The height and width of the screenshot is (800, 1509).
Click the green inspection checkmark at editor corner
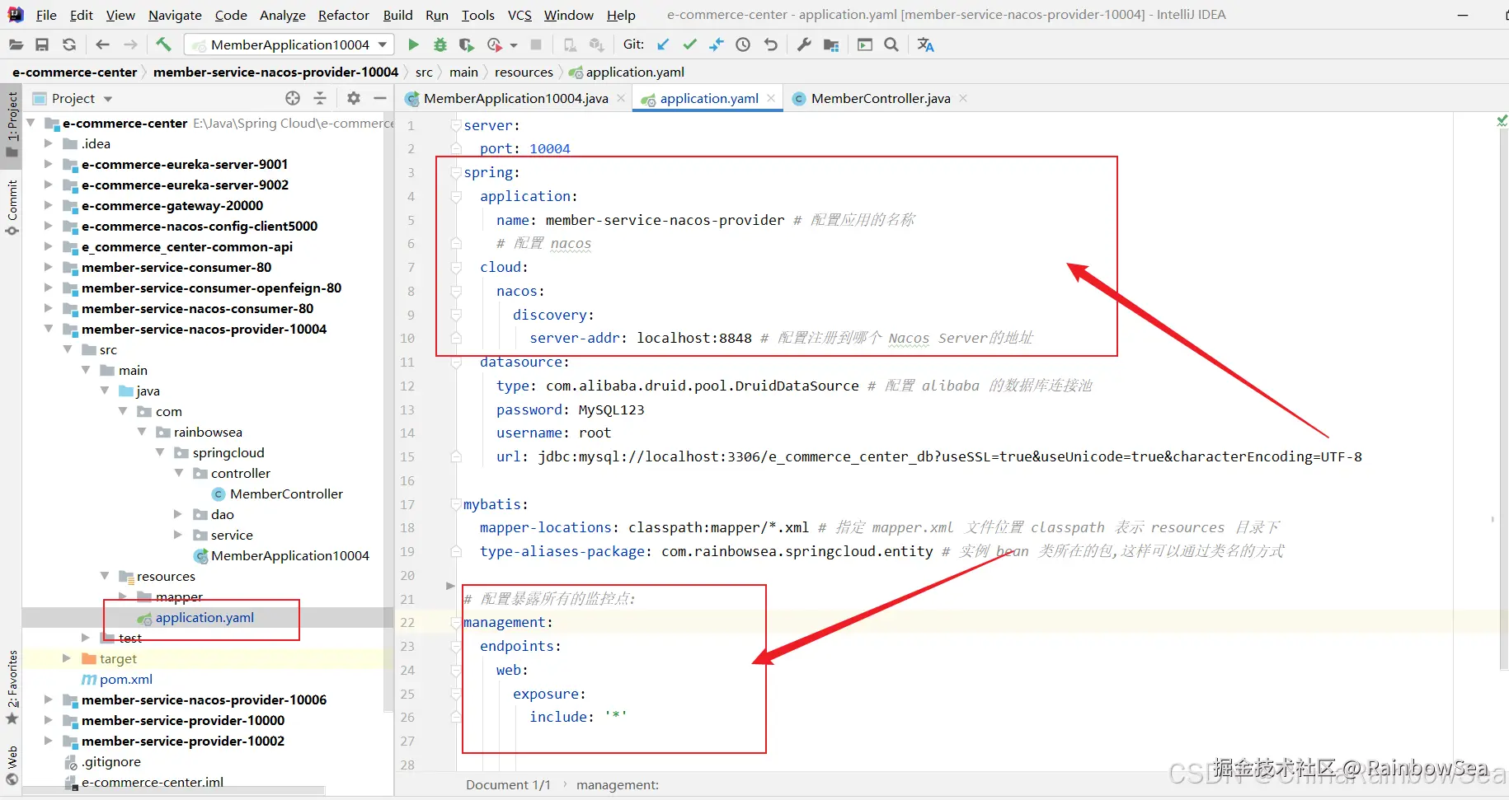coord(1502,121)
